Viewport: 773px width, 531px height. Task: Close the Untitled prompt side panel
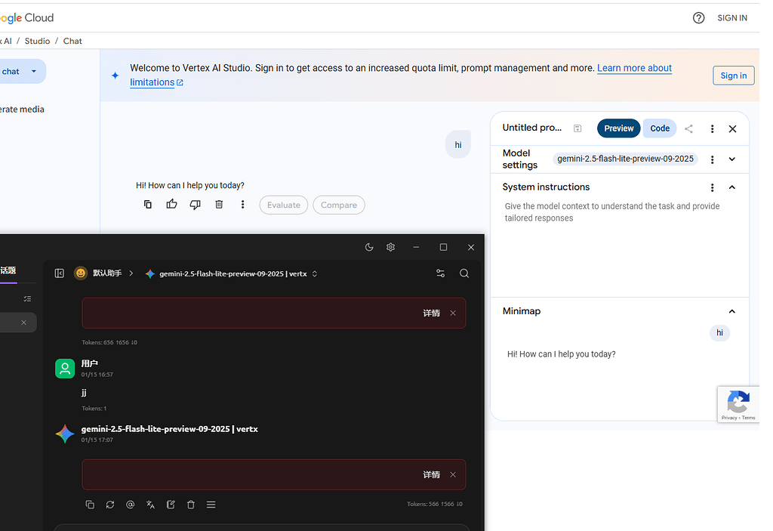732,129
